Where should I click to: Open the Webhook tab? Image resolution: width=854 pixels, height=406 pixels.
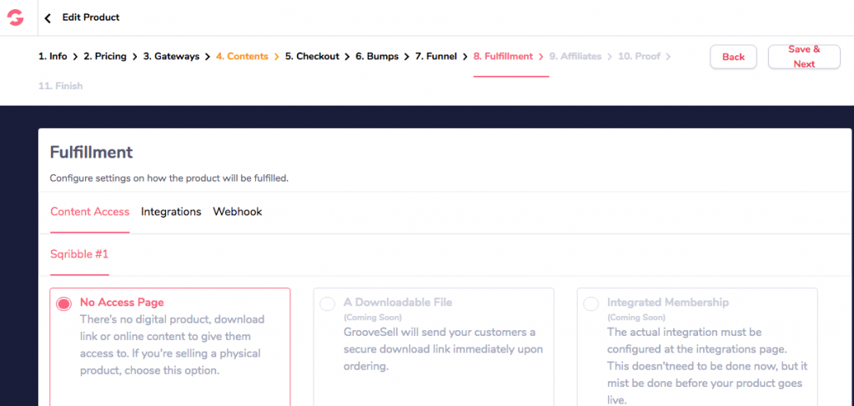click(x=238, y=212)
